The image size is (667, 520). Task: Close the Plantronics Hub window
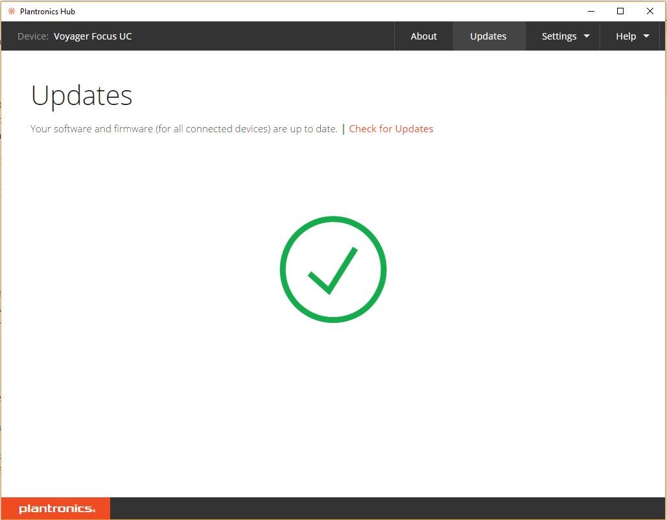[650, 11]
